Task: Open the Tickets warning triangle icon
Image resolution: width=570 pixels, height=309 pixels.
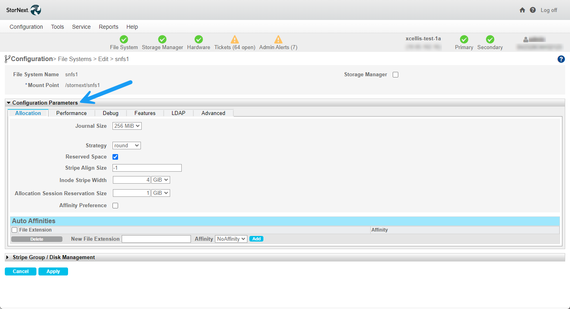Action: [x=235, y=40]
